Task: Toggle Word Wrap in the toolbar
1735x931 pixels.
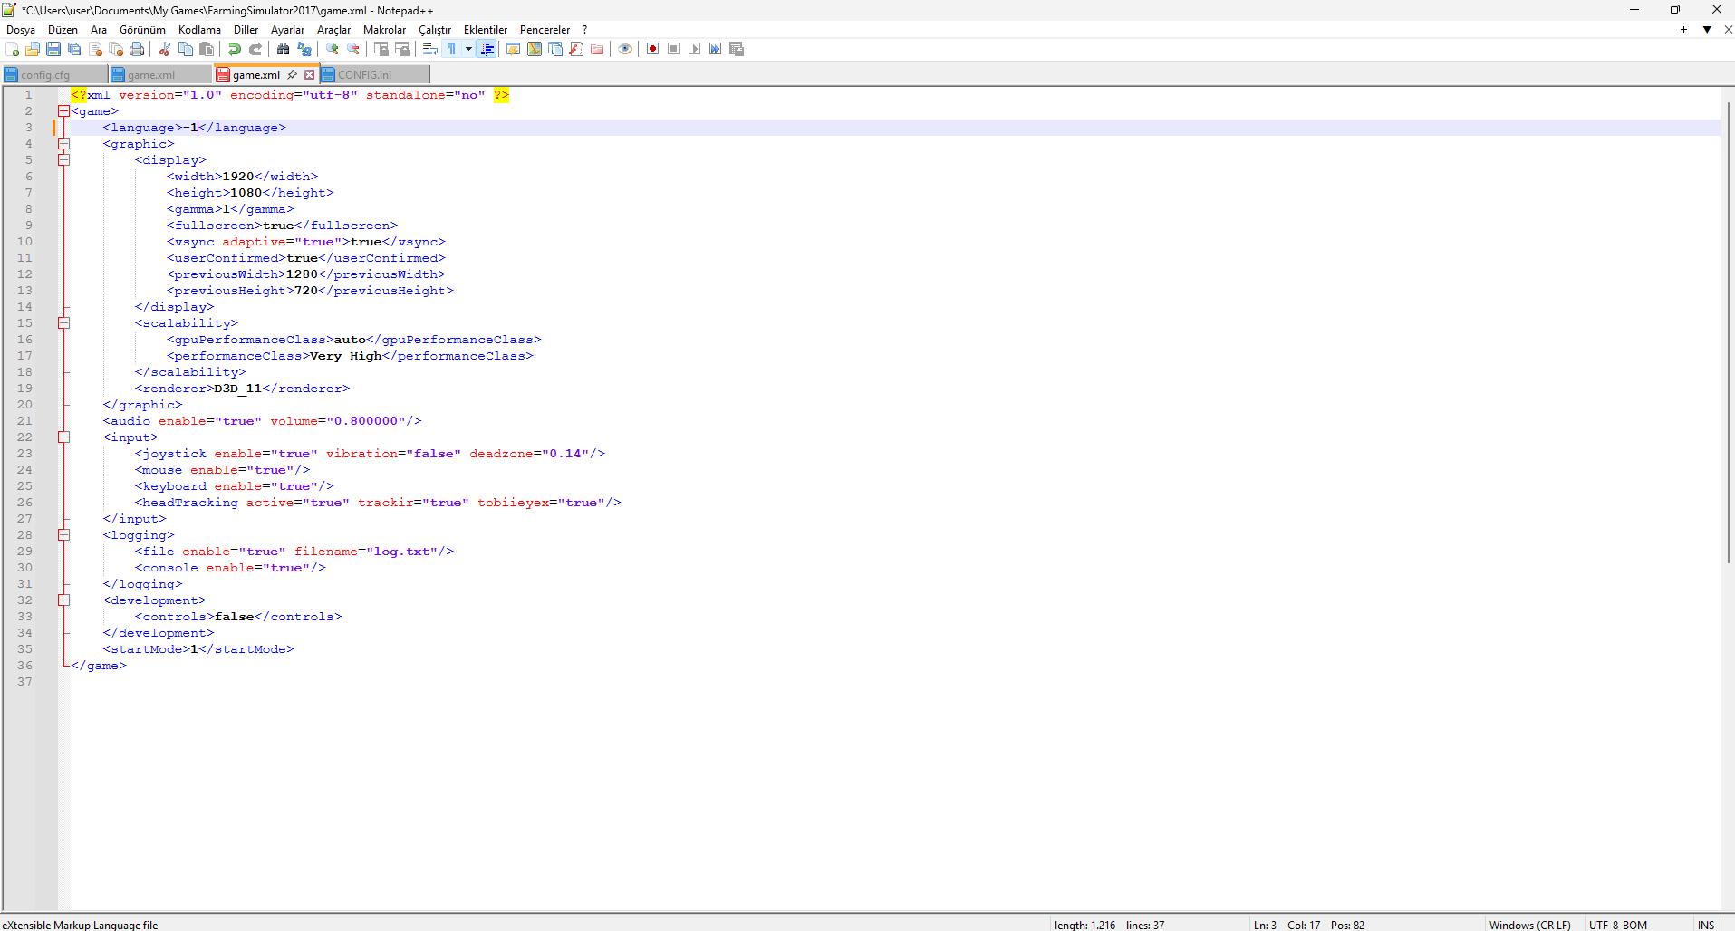Action: [430, 49]
